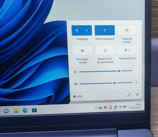Enable Flugzeugmodus airplane tile
Image resolution: width=158 pixels, height=137 pixels.
[x=127, y=30]
